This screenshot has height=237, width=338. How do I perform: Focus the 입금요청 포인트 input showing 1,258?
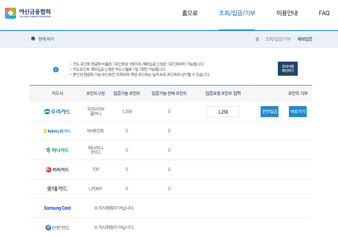pyautogui.click(x=223, y=112)
